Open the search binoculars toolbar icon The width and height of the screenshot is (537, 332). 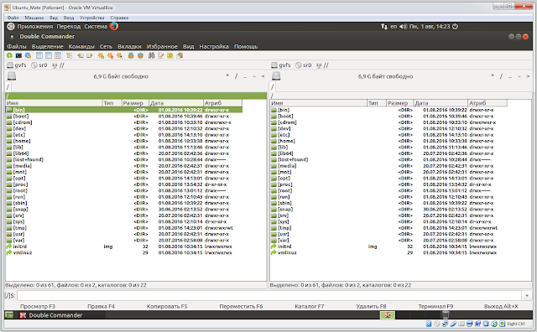pyautogui.click(x=151, y=55)
